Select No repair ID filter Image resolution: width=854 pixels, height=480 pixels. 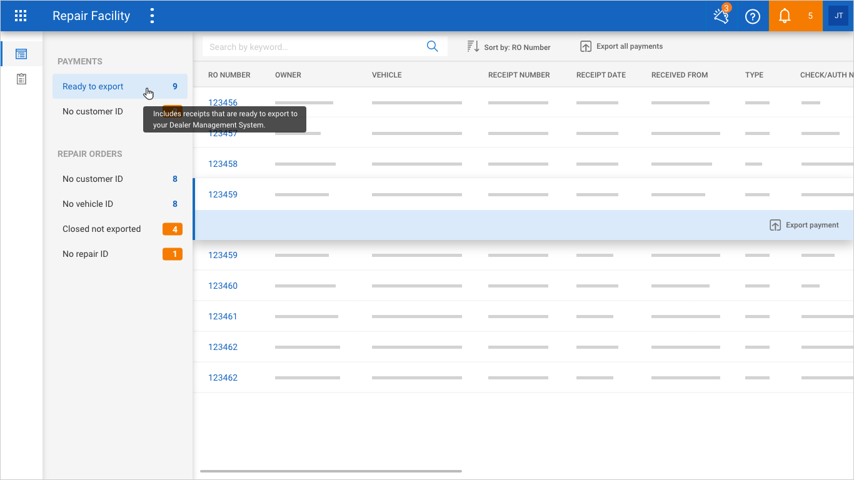86,254
